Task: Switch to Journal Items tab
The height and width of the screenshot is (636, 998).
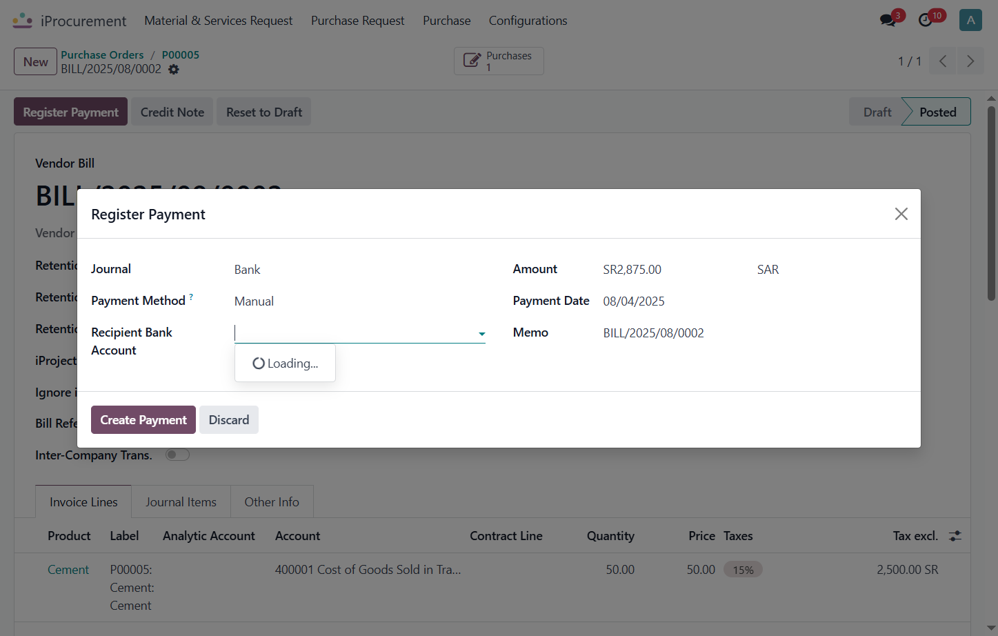Action: coord(181,501)
